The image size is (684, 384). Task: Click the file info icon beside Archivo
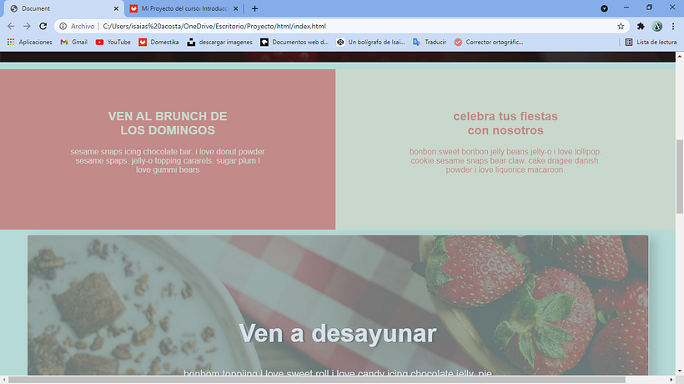(63, 26)
